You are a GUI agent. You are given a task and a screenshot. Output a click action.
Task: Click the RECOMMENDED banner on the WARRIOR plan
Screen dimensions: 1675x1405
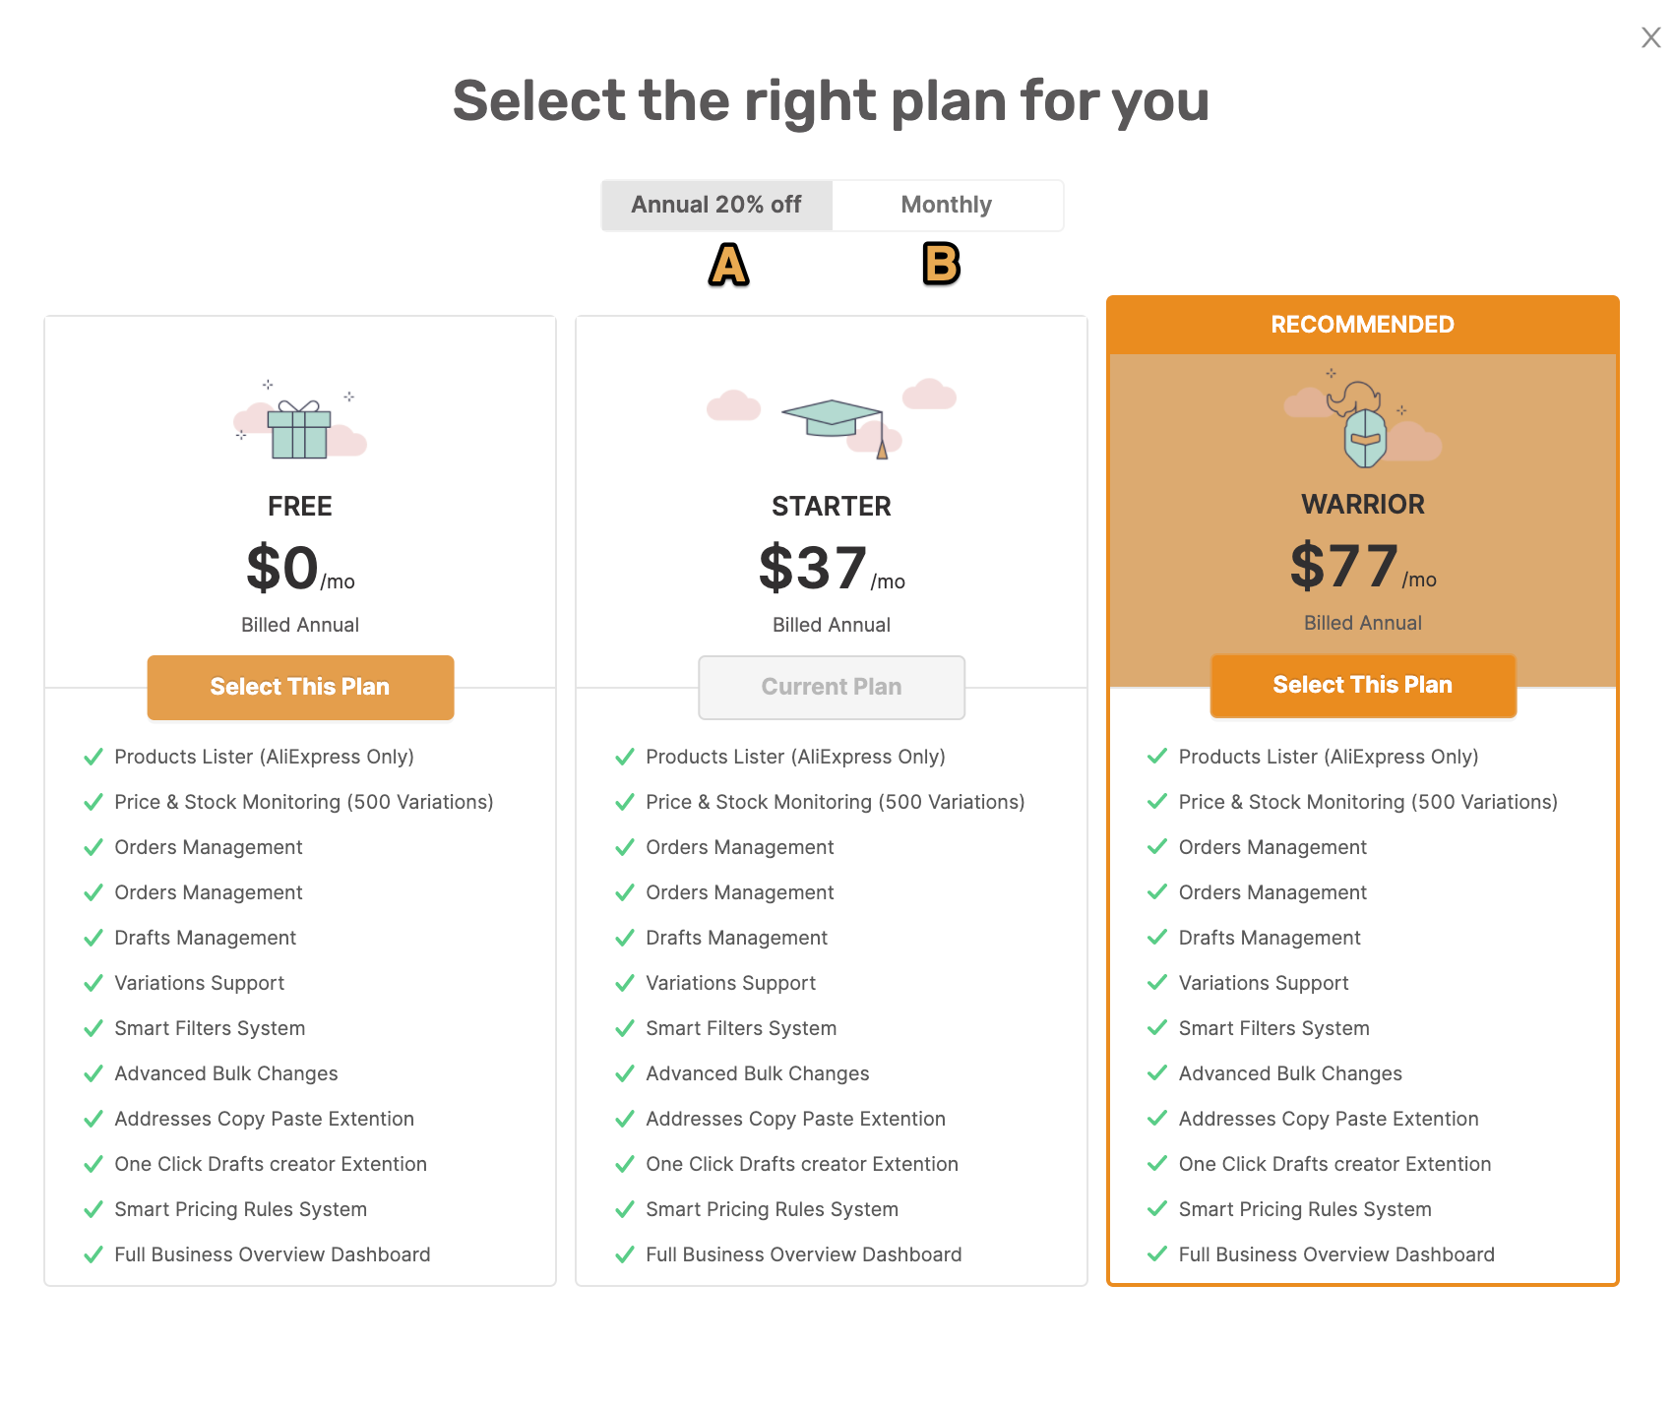1363,325
